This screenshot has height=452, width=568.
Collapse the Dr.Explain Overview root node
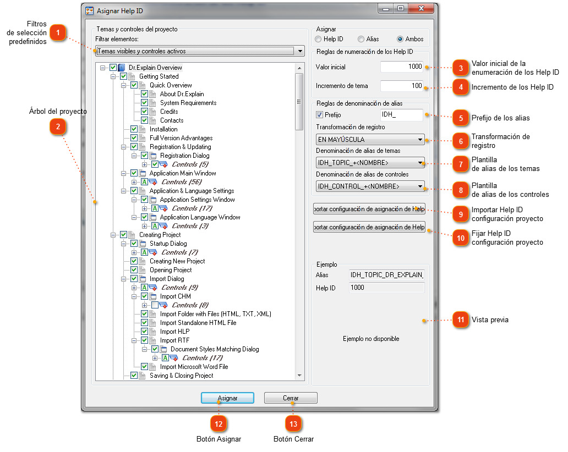(102, 68)
